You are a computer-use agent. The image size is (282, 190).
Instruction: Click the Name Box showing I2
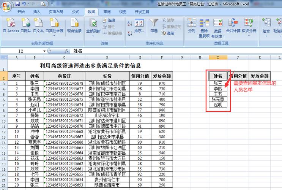click(21, 51)
